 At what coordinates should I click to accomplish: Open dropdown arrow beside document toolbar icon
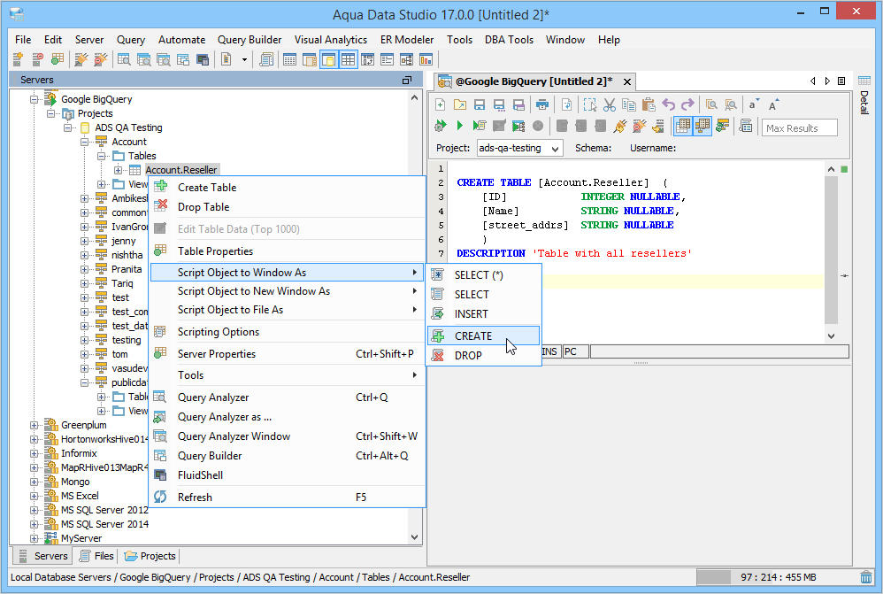point(244,59)
